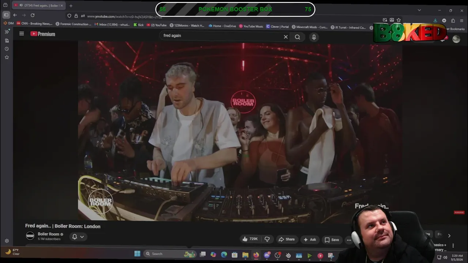Image resolution: width=468 pixels, height=263 pixels.
Task: Open a new browser tab
Action: click(71, 5)
